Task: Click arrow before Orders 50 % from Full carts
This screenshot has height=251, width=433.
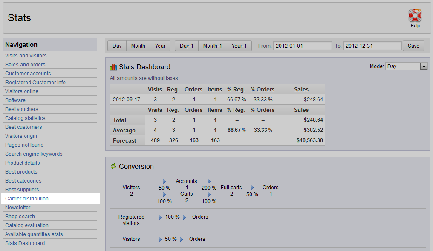Action: click(252, 188)
